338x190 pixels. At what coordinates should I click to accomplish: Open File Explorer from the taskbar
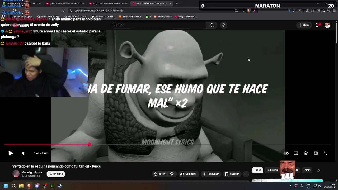tap(21, 186)
